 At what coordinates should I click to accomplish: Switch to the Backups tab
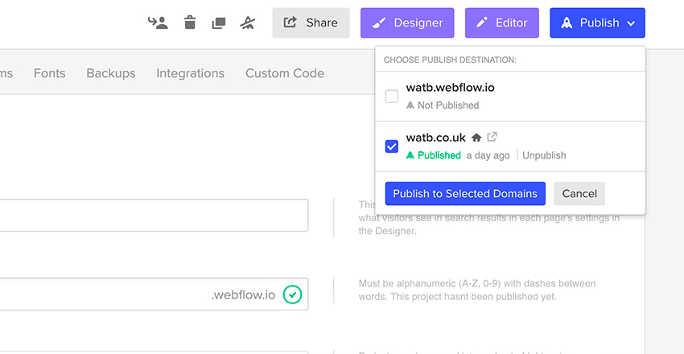point(111,73)
